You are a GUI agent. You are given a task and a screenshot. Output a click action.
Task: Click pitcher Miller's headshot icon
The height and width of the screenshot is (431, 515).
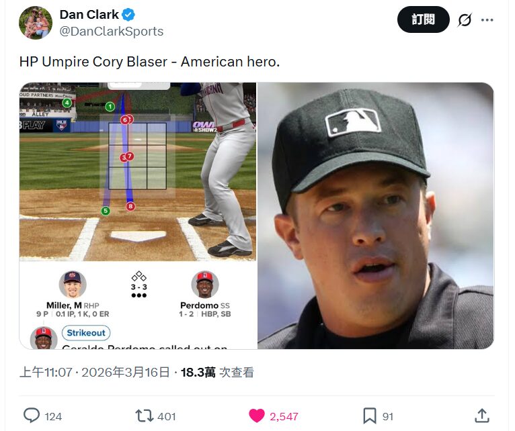coord(72,285)
